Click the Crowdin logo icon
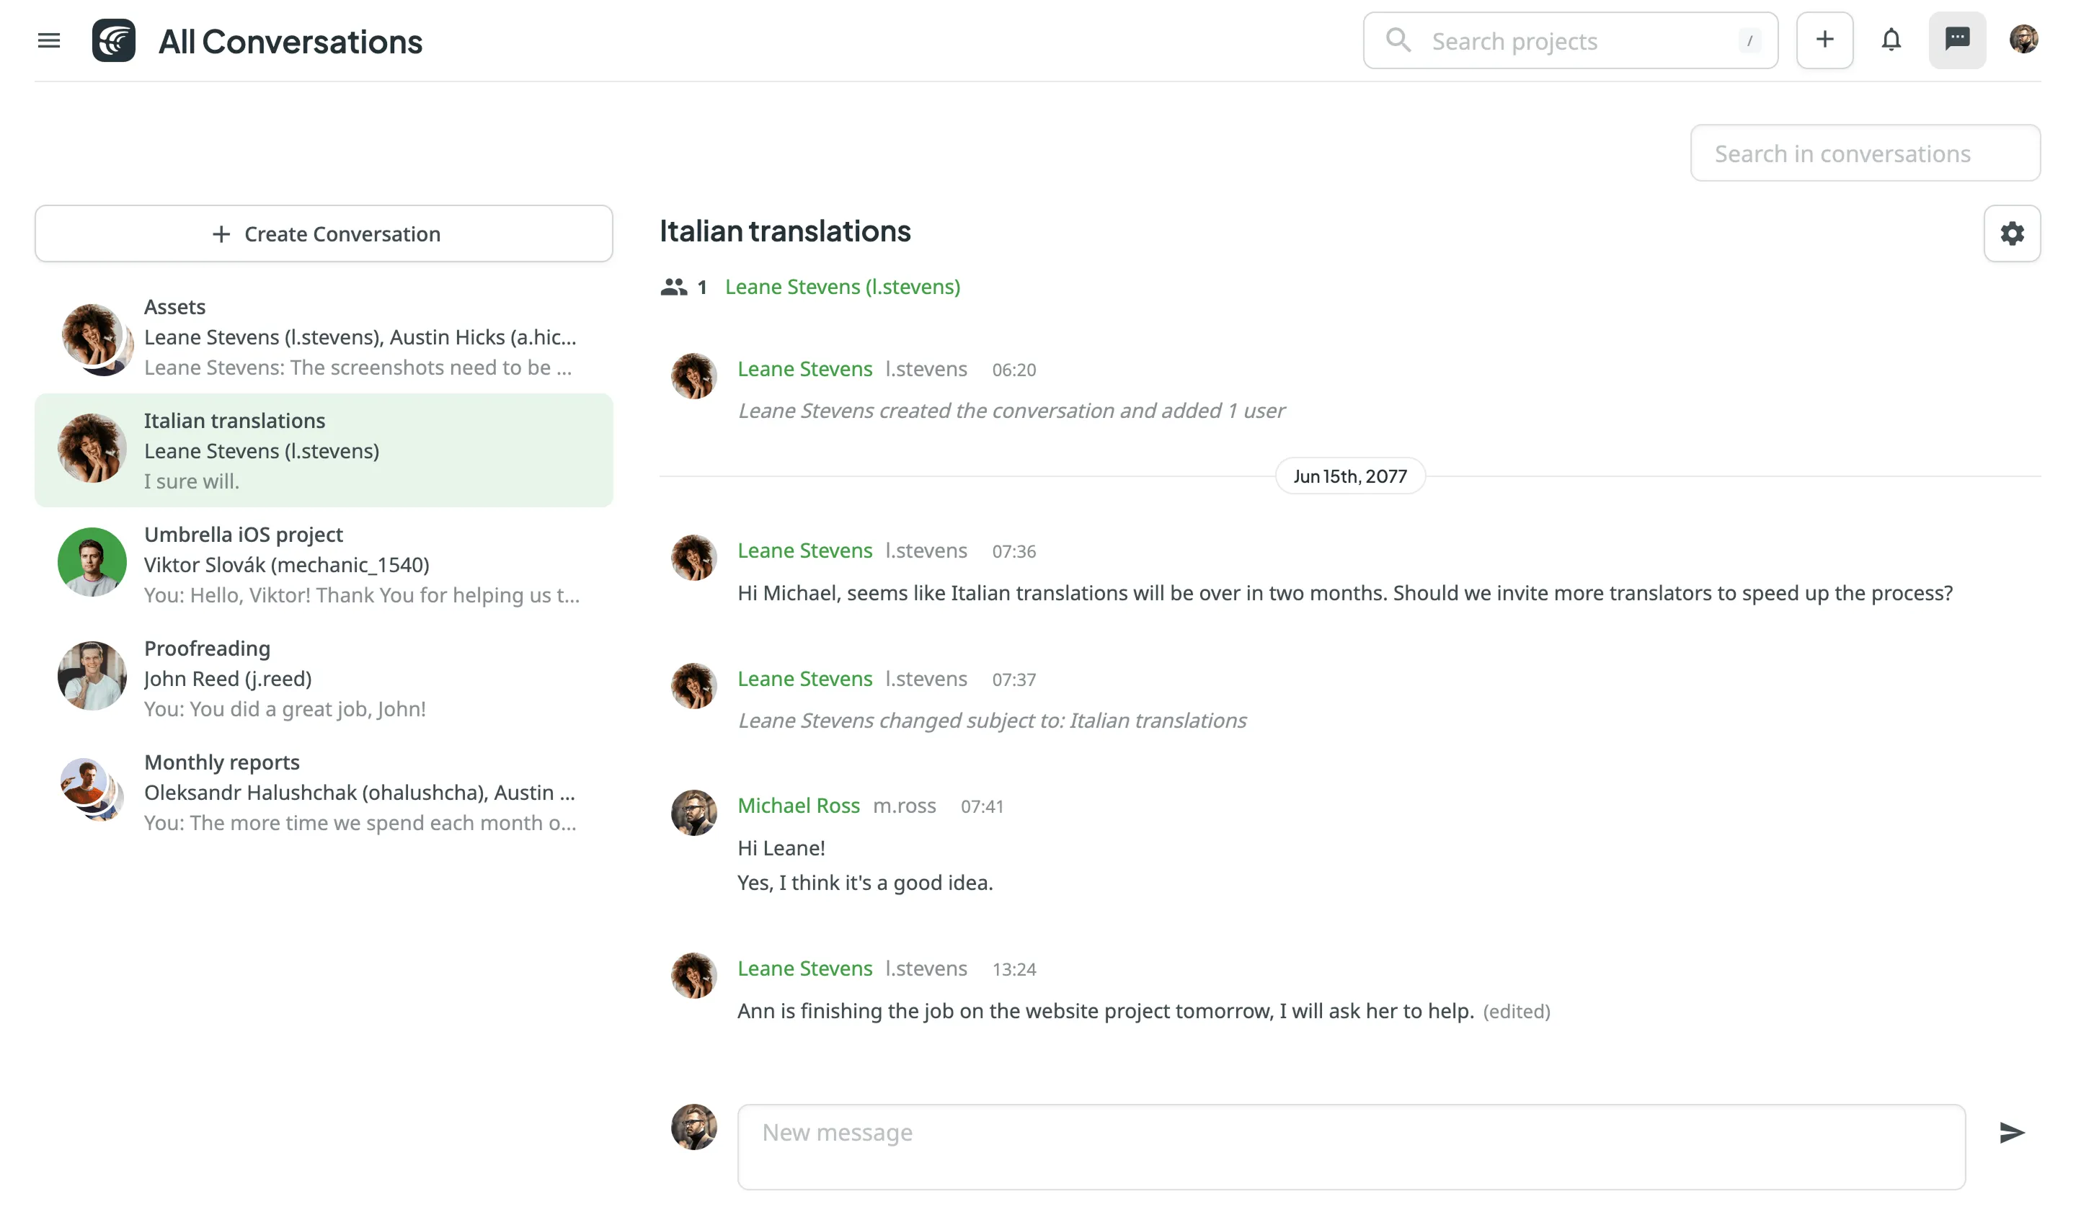 point(113,40)
